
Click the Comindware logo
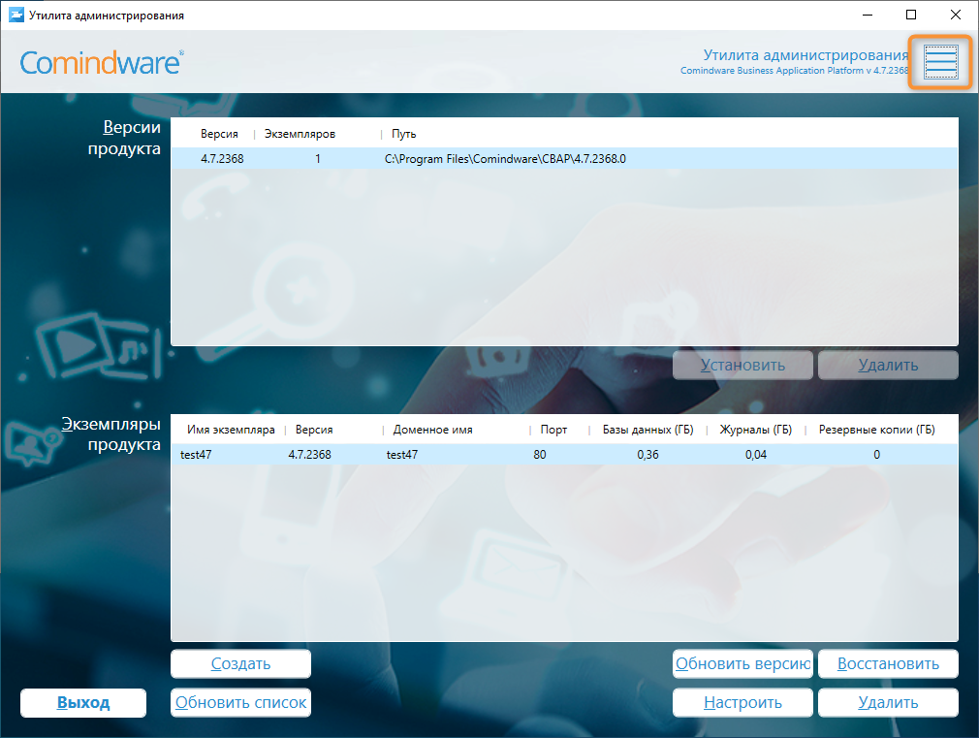[x=102, y=62]
